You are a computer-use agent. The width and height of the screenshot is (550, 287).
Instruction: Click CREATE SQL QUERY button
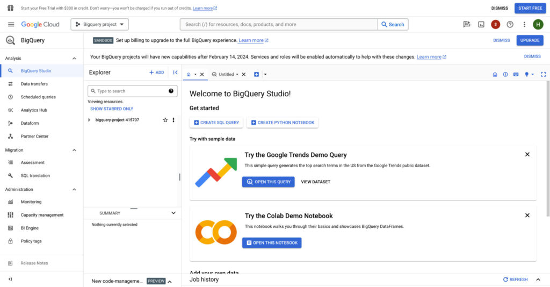[x=216, y=123]
